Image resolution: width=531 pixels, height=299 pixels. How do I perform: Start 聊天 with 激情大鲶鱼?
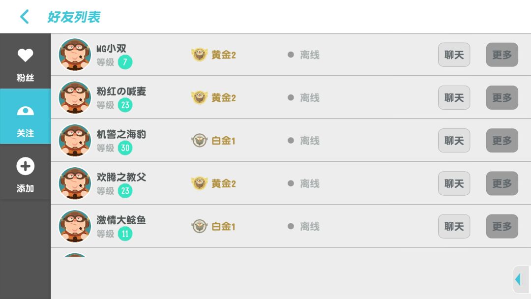coord(454,226)
